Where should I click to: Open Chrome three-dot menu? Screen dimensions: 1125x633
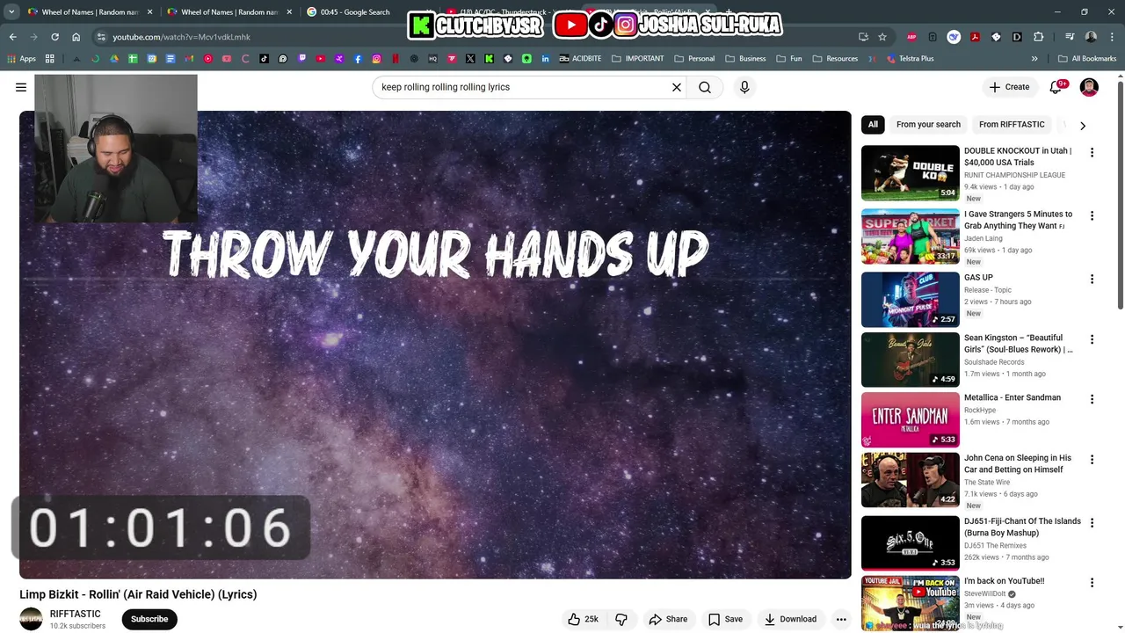coord(1111,37)
